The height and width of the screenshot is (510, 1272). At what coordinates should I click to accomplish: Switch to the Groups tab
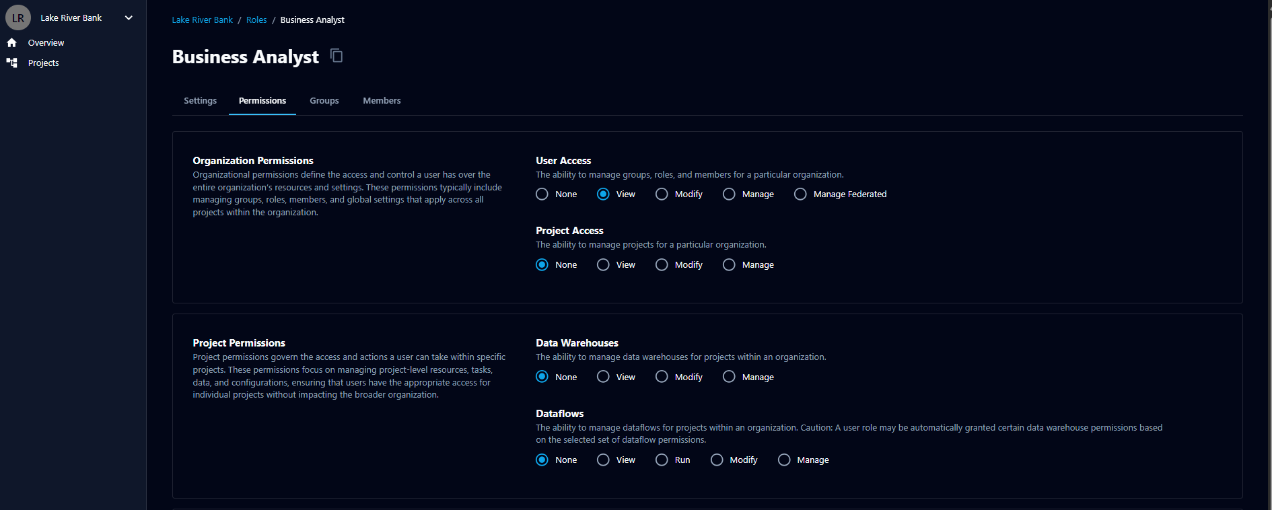(x=324, y=100)
